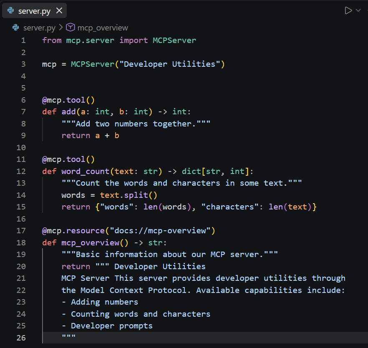This screenshot has width=368, height=348.
Task: Click the add function definition name
Action: click(68, 112)
